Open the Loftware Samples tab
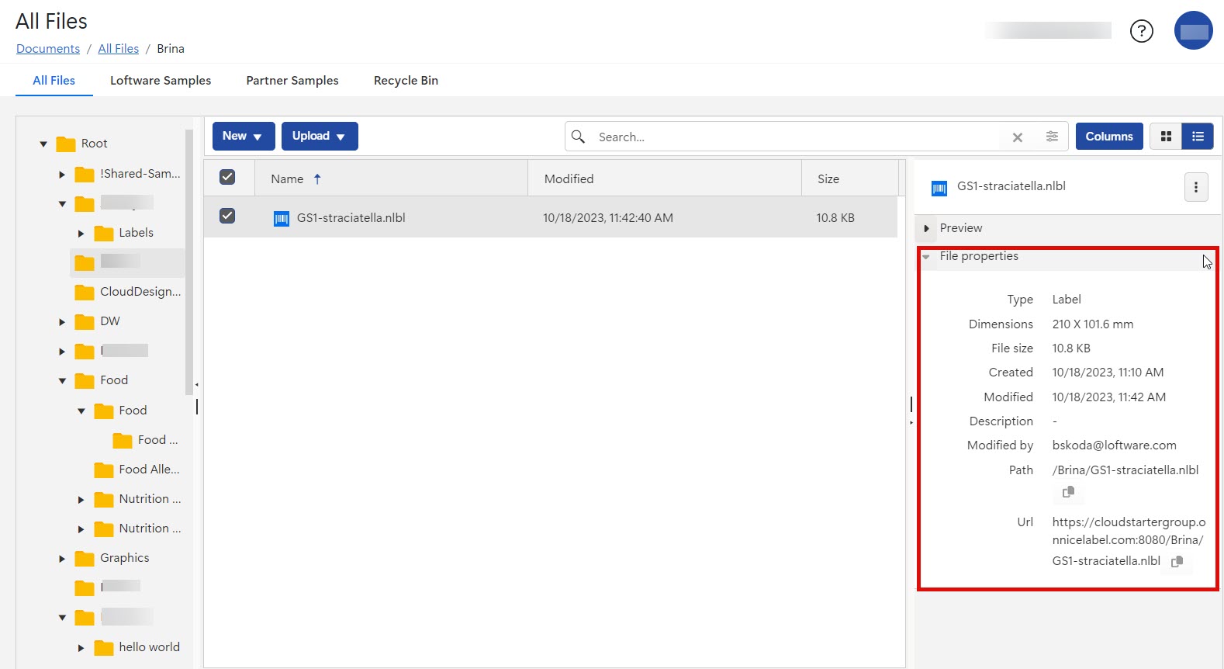 click(x=161, y=81)
